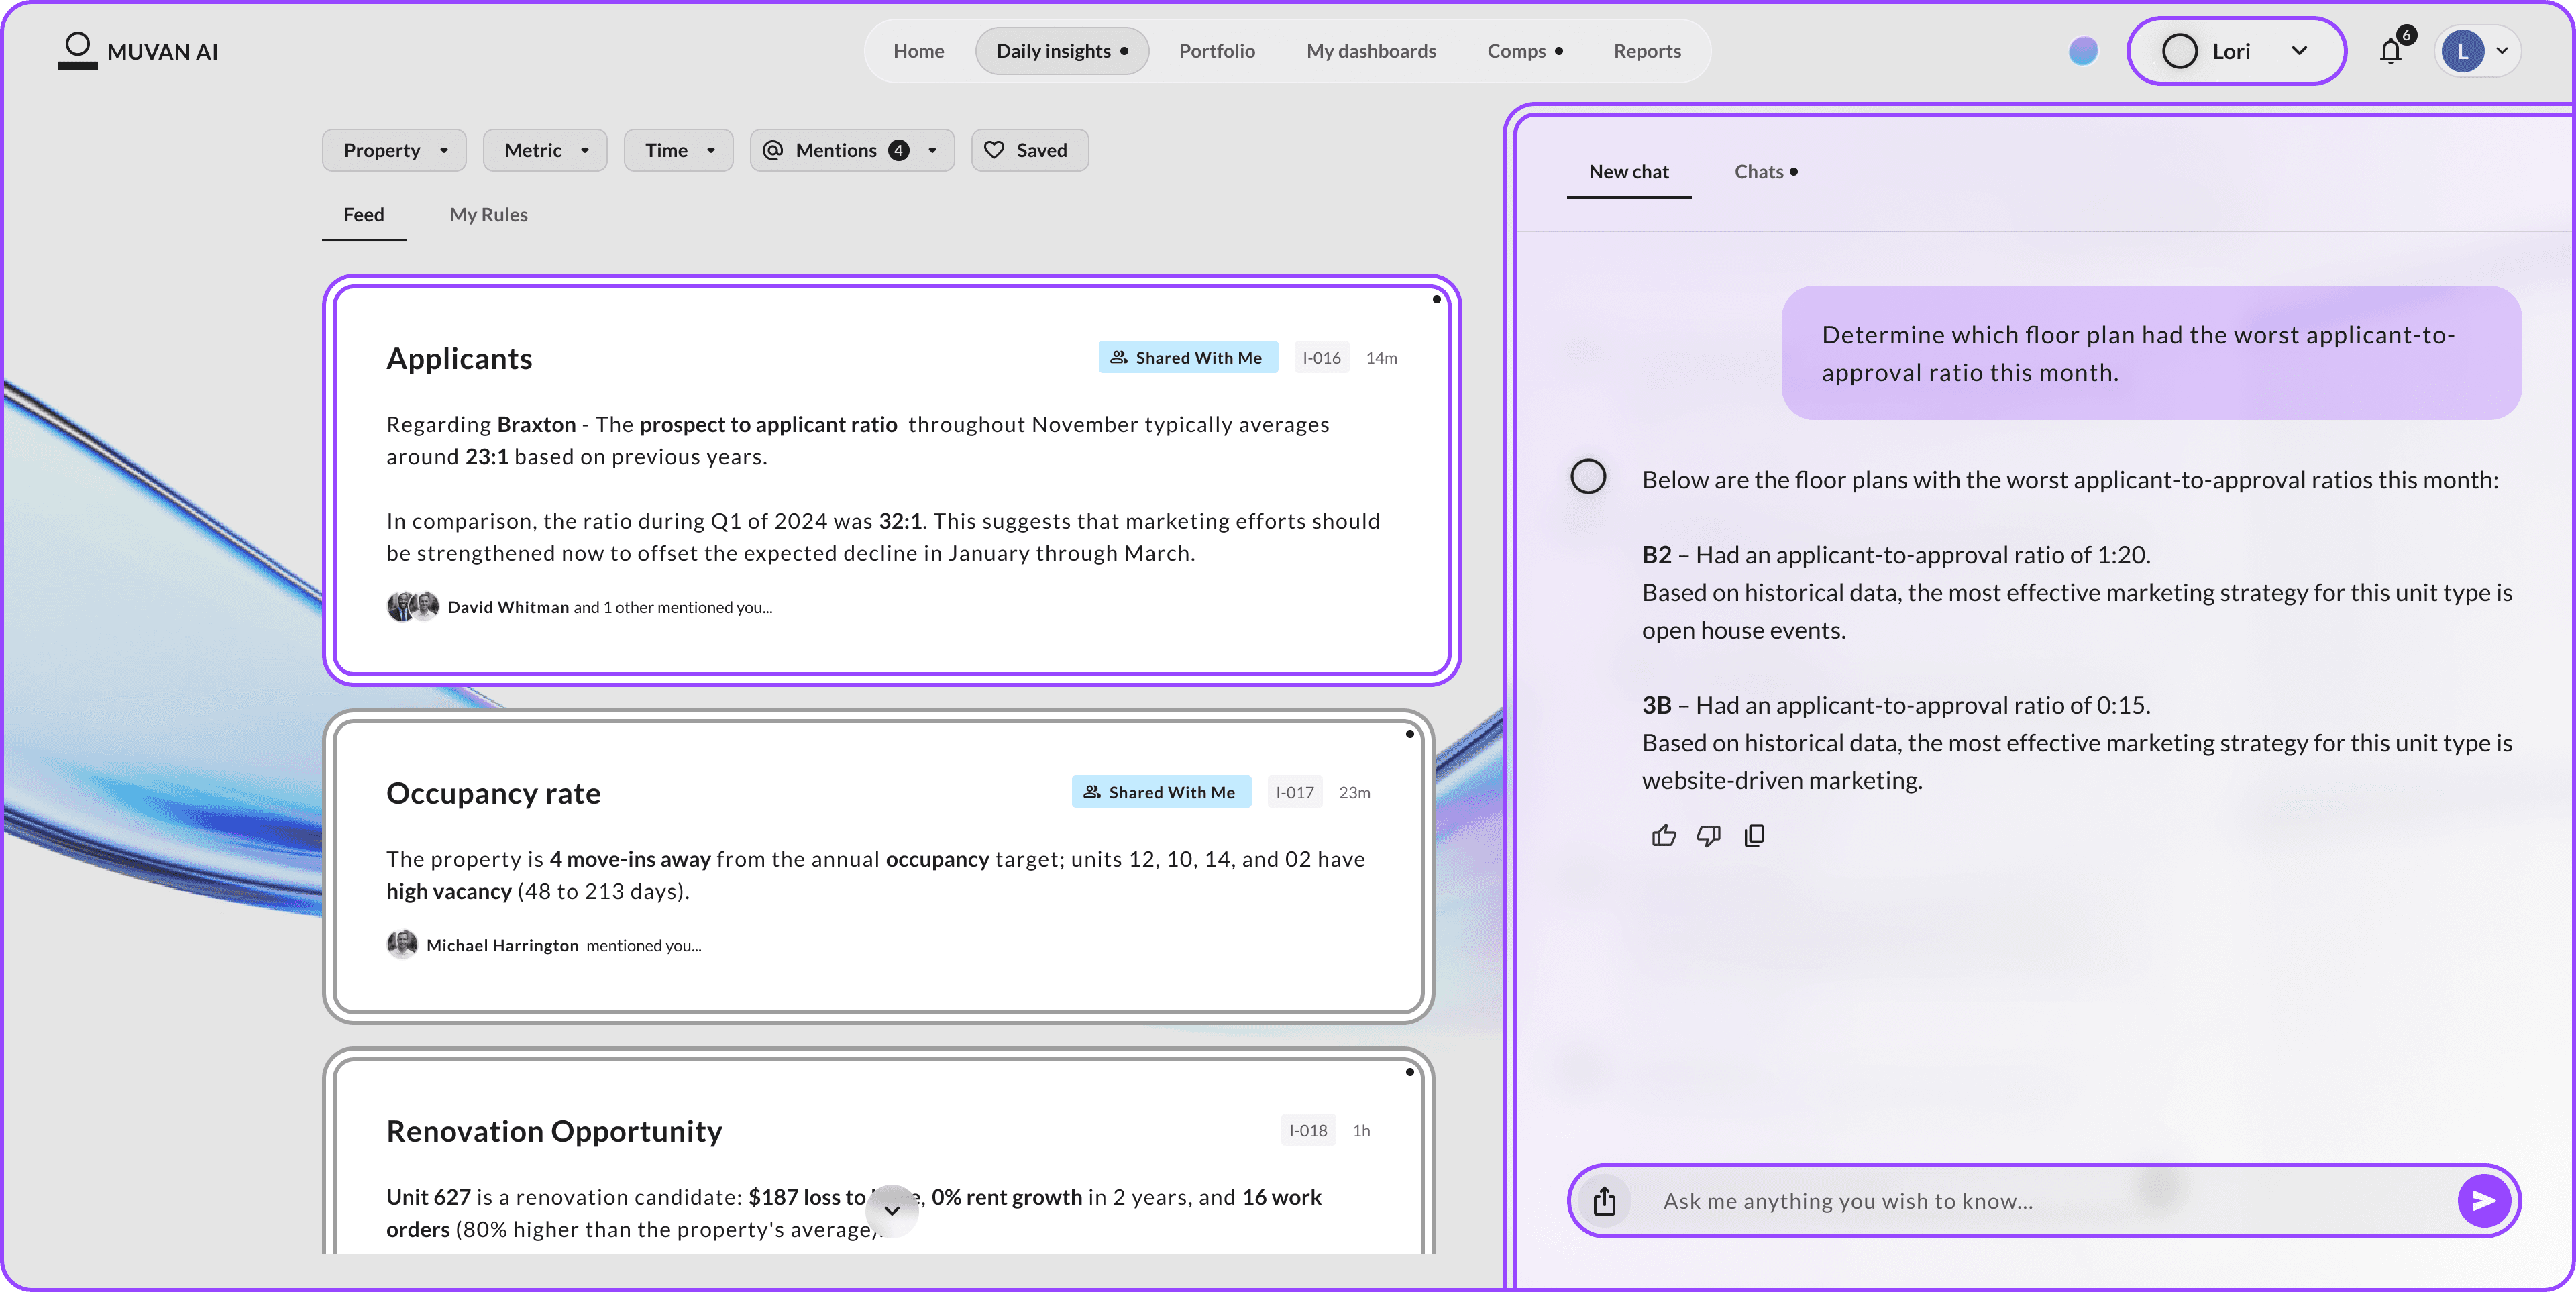The height and width of the screenshot is (1292, 2576).
Task: Click the thumbs up feedback icon
Action: [x=1663, y=836]
